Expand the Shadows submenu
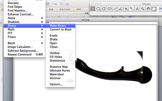This screenshot has height=101, width=162. point(25,22)
